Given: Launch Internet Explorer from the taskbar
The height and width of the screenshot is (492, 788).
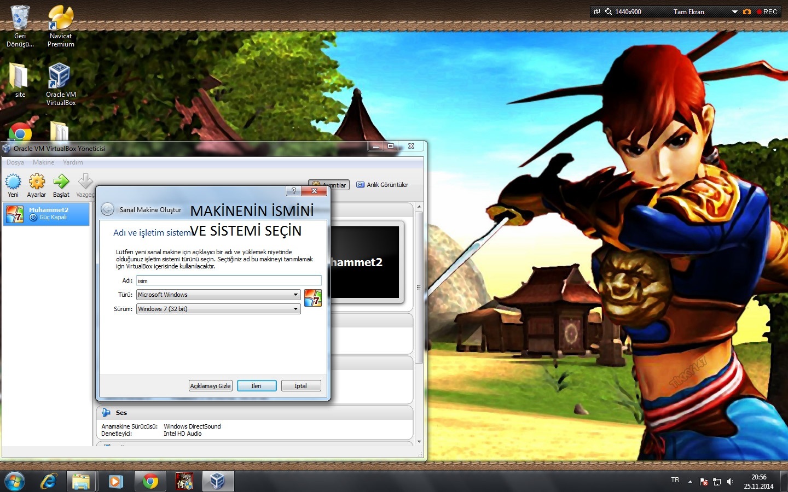Looking at the screenshot, I should [x=49, y=482].
